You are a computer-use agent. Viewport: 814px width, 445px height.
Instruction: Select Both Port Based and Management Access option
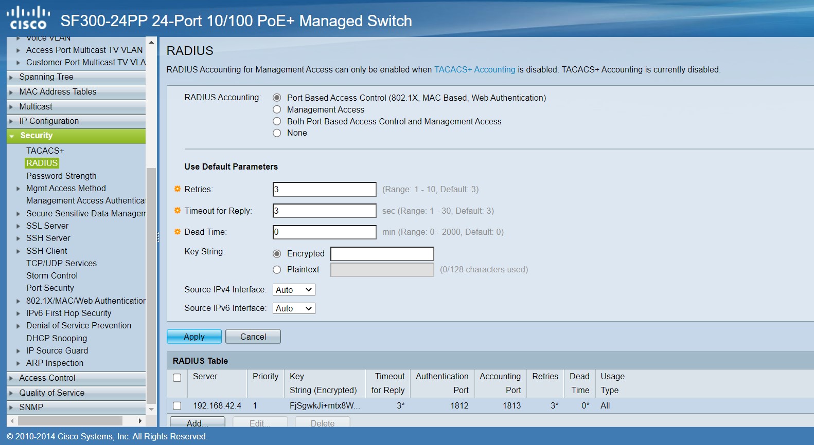point(277,121)
